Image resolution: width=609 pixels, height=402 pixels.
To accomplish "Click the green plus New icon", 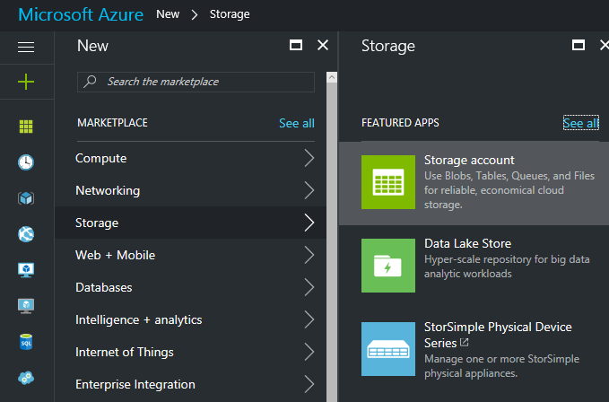I will click(x=26, y=82).
